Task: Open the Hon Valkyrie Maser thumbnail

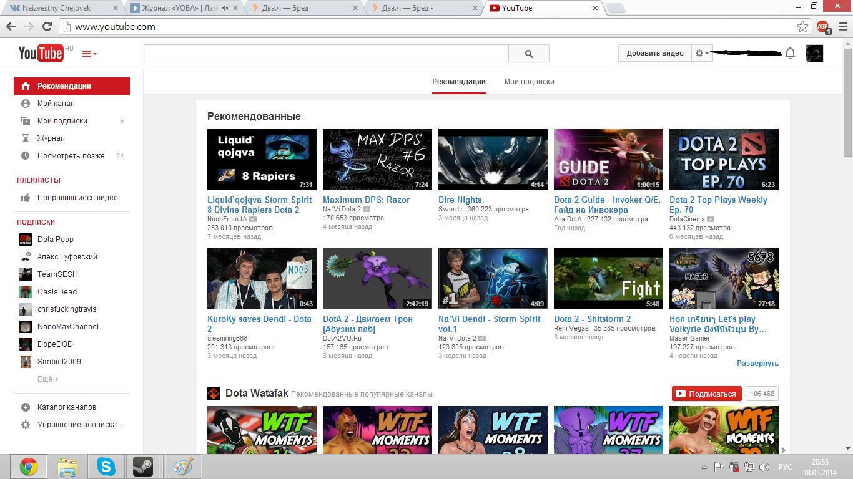Action: [724, 279]
